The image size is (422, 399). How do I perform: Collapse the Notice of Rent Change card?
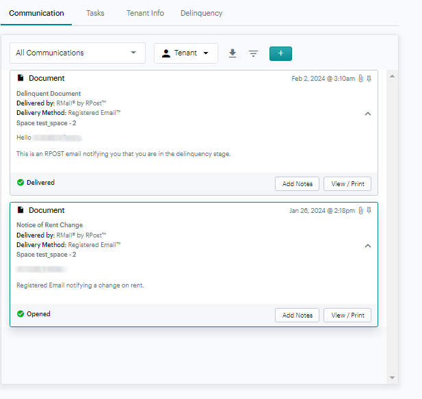click(368, 246)
